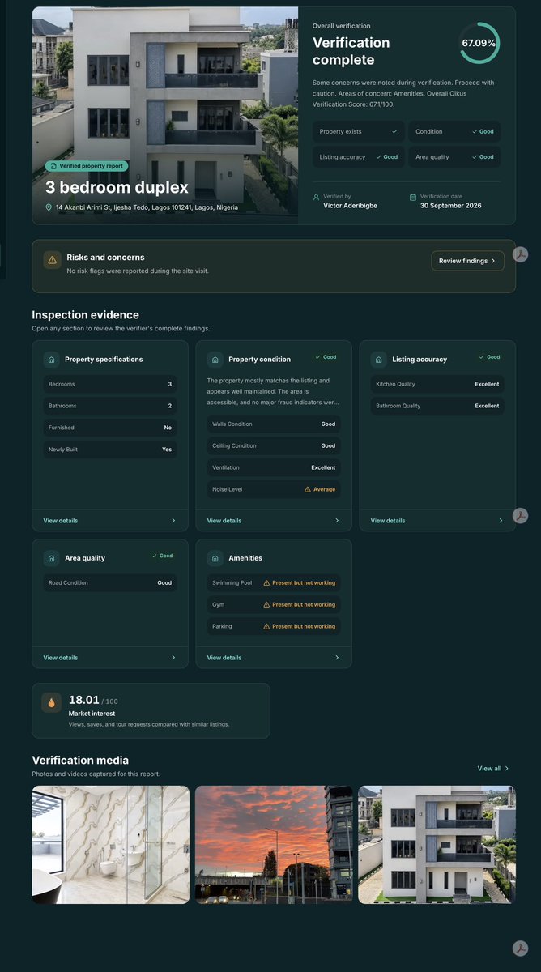Viewport: 541px width, 972px height.
Task: Click the PDF icon beside Risks and concerns
Action: pyautogui.click(x=521, y=254)
